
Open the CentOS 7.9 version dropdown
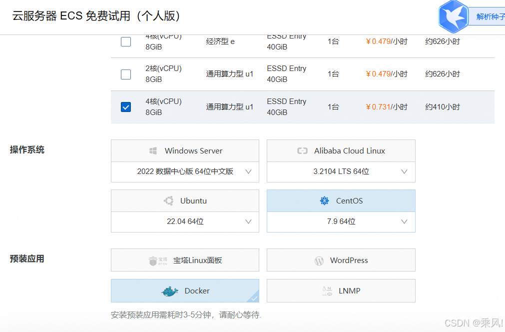pyautogui.click(x=341, y=222)
